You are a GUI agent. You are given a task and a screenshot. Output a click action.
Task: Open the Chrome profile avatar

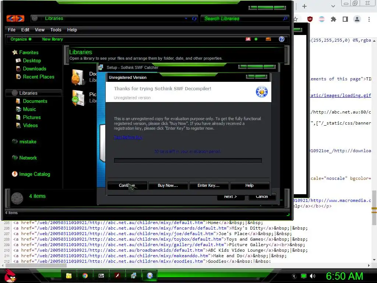tap(357, 19)
